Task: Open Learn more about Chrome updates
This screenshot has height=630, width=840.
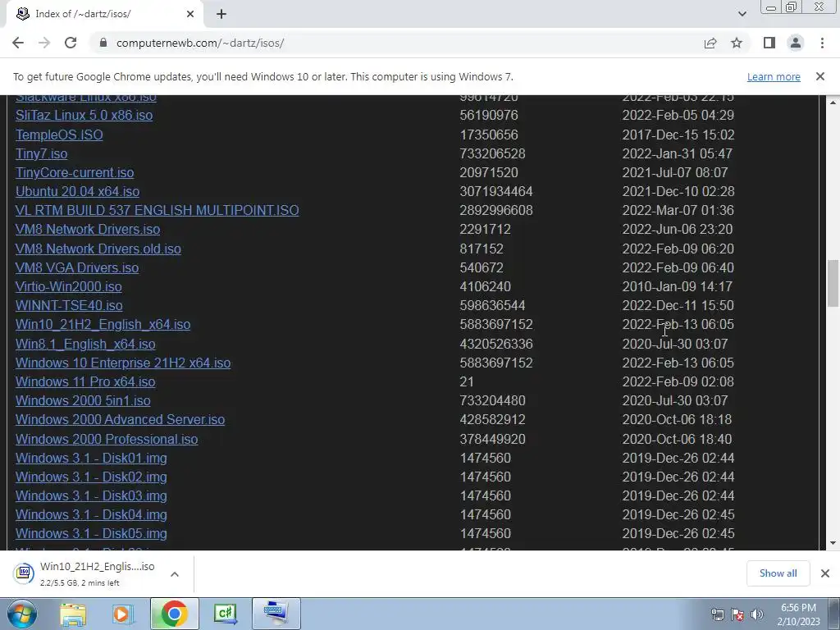Action: [774, 76]
